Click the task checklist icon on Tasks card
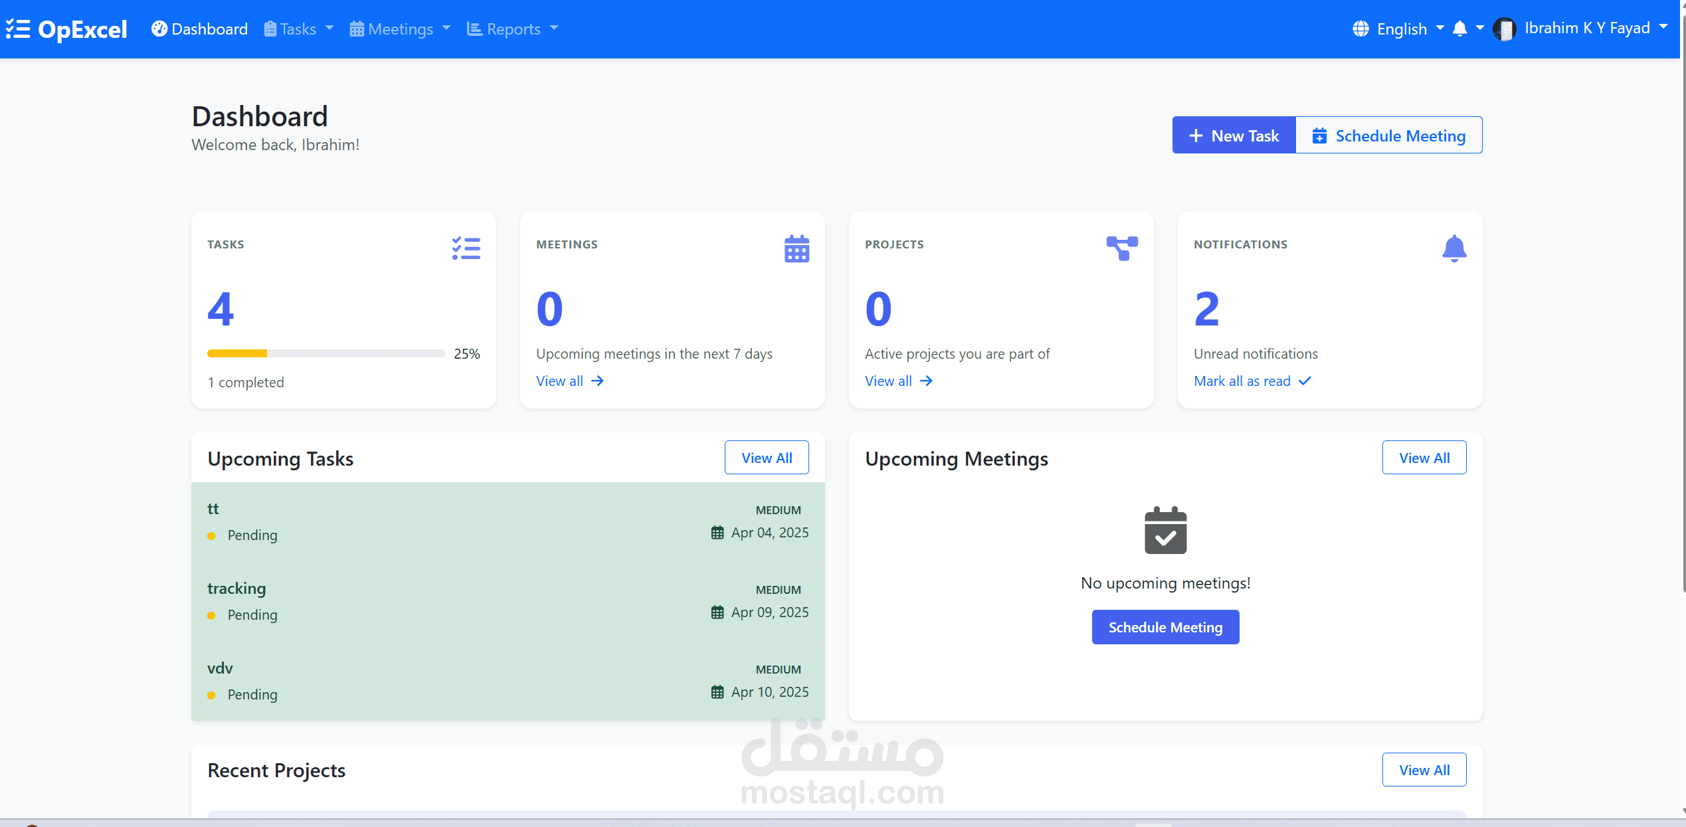Screen dimensions: 1686x827 [x=466, y=248]
